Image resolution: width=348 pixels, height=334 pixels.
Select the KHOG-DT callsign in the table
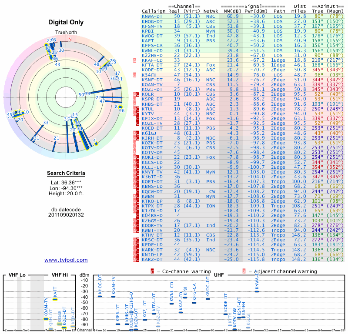152,21
